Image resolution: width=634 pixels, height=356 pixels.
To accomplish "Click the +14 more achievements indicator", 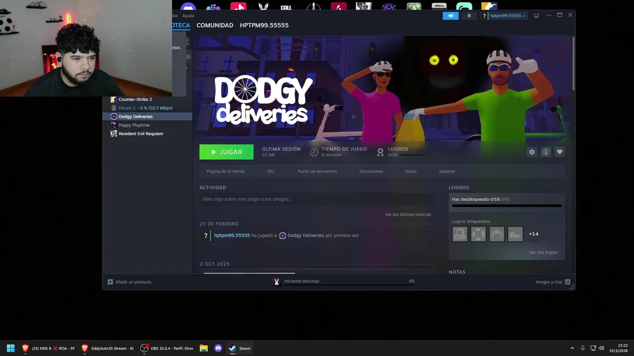I will (x=533, y=234).
